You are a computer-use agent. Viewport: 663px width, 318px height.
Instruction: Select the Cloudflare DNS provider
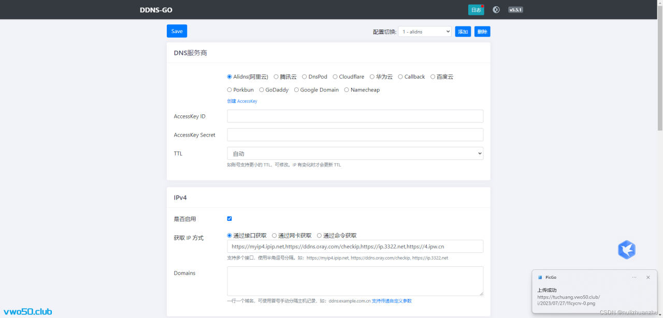coord(336,77)
